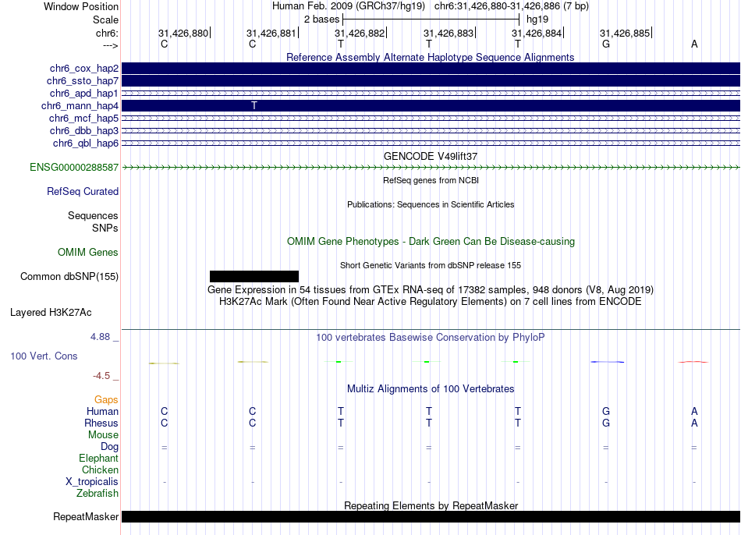
Task: Open the chr6_apd_hap1 track label
Action: tap(84, 93)
